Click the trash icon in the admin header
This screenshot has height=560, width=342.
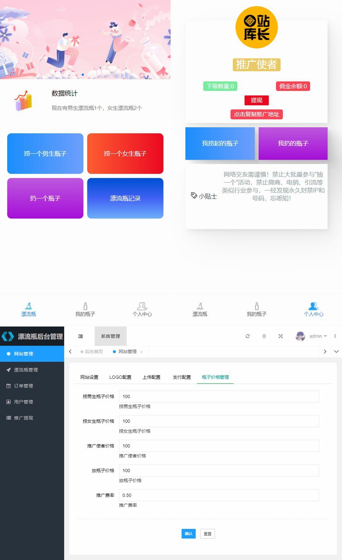[264, 336]
